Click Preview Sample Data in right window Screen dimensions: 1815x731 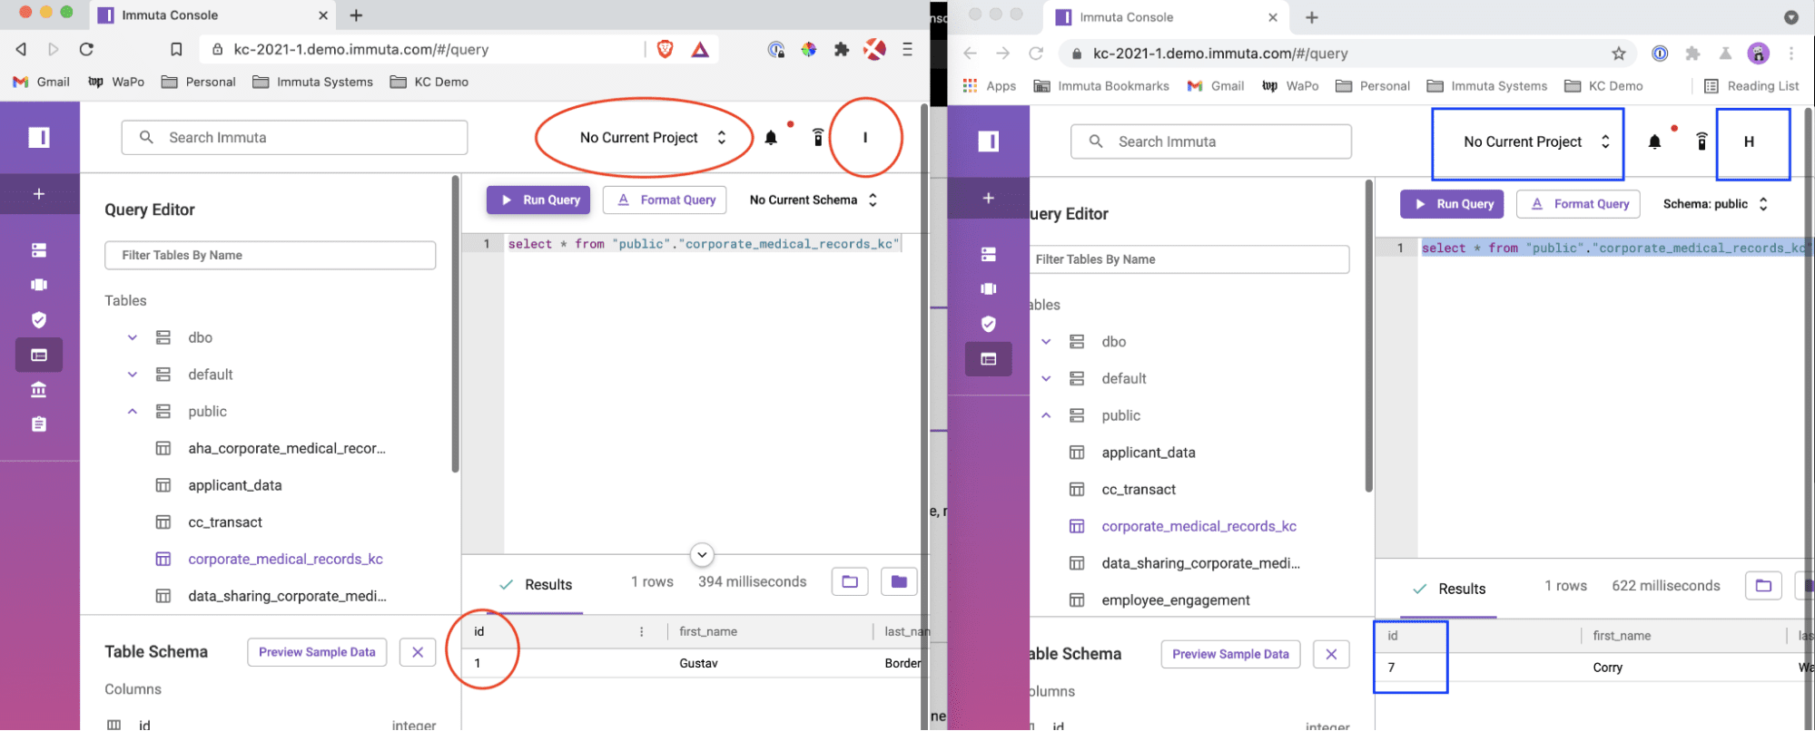[x=1230, y=654]
